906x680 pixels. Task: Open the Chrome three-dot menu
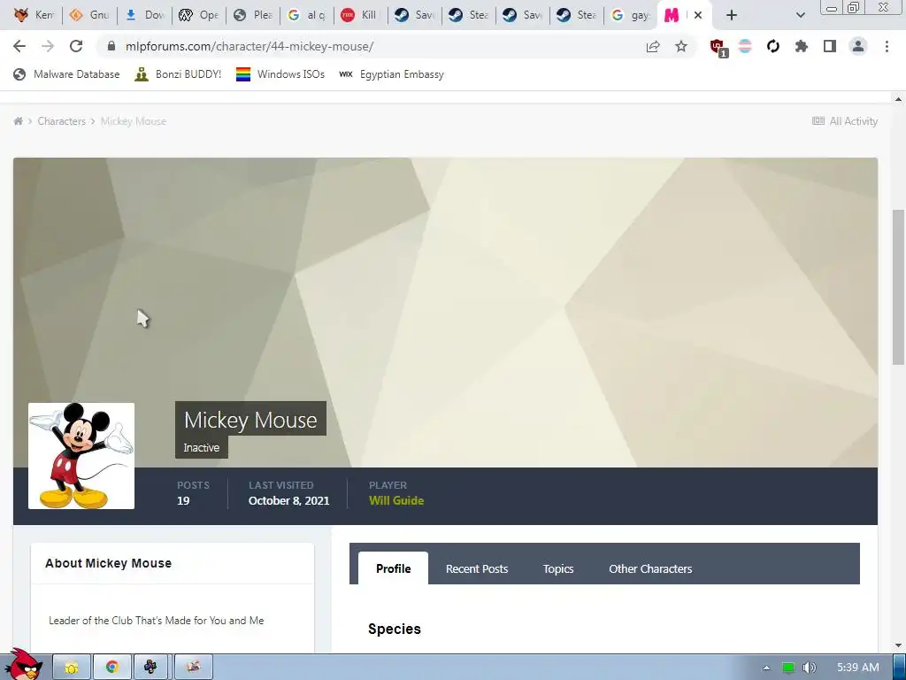[x=887, y=46]
